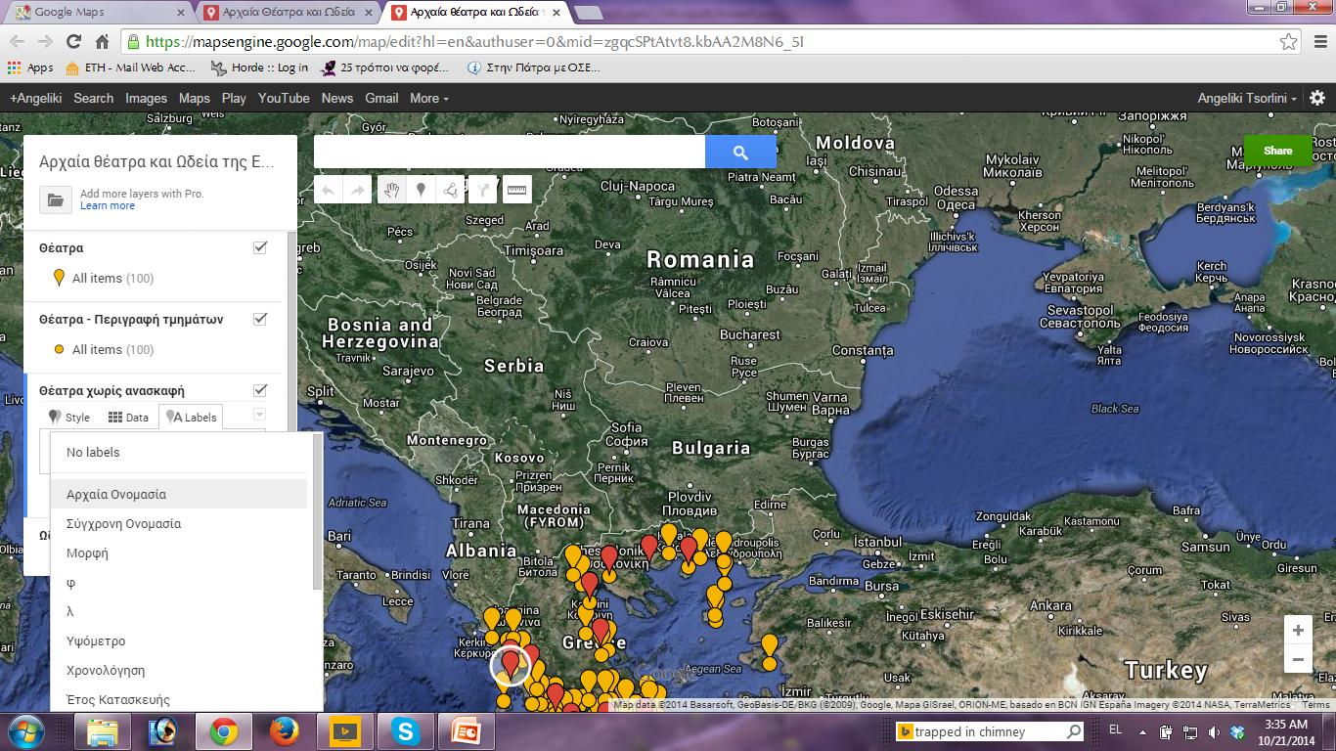The width and height of the screenshot is (1336, 751).
Task: Open the Style tab of the layer
Action: [x=69, y=418]
